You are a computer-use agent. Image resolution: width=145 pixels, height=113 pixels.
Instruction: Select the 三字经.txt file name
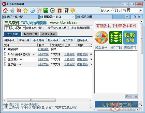point(14,64)
